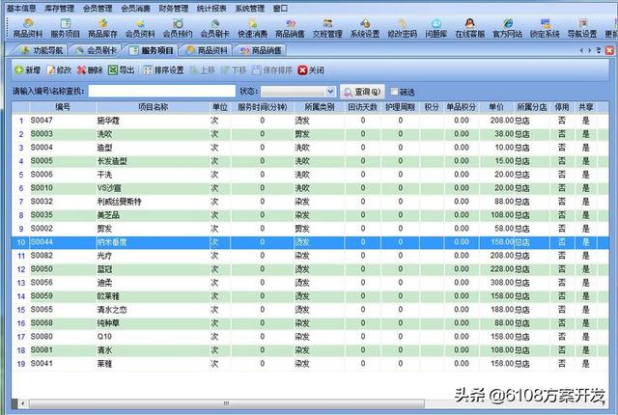The width and height of the screenshot is (618, 415).
Task: Select row S0080 Q10
Action: tap(310, 337)
